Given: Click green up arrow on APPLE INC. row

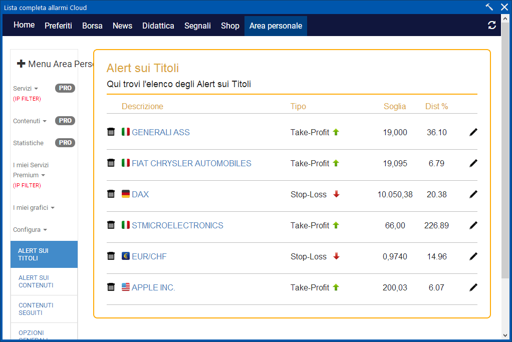Looking at the screenshot, I should click(x=336, y=287).
